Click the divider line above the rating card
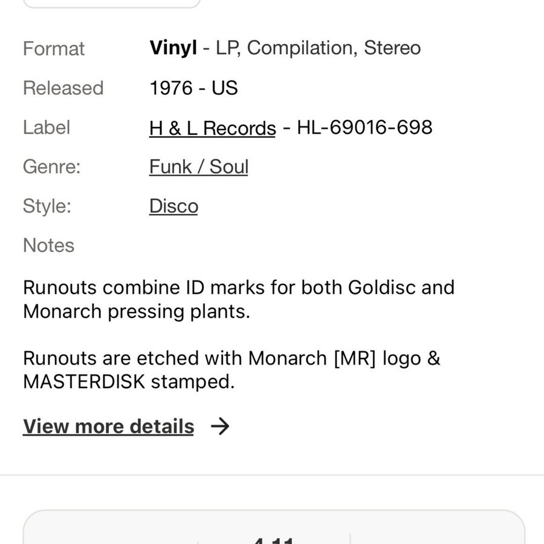This screenshot has height=544, width=544. click(x=272, y=475)
